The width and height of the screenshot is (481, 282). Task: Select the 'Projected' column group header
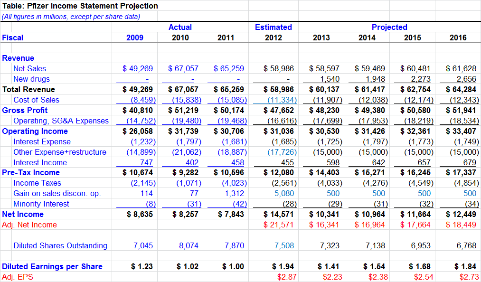389,27
